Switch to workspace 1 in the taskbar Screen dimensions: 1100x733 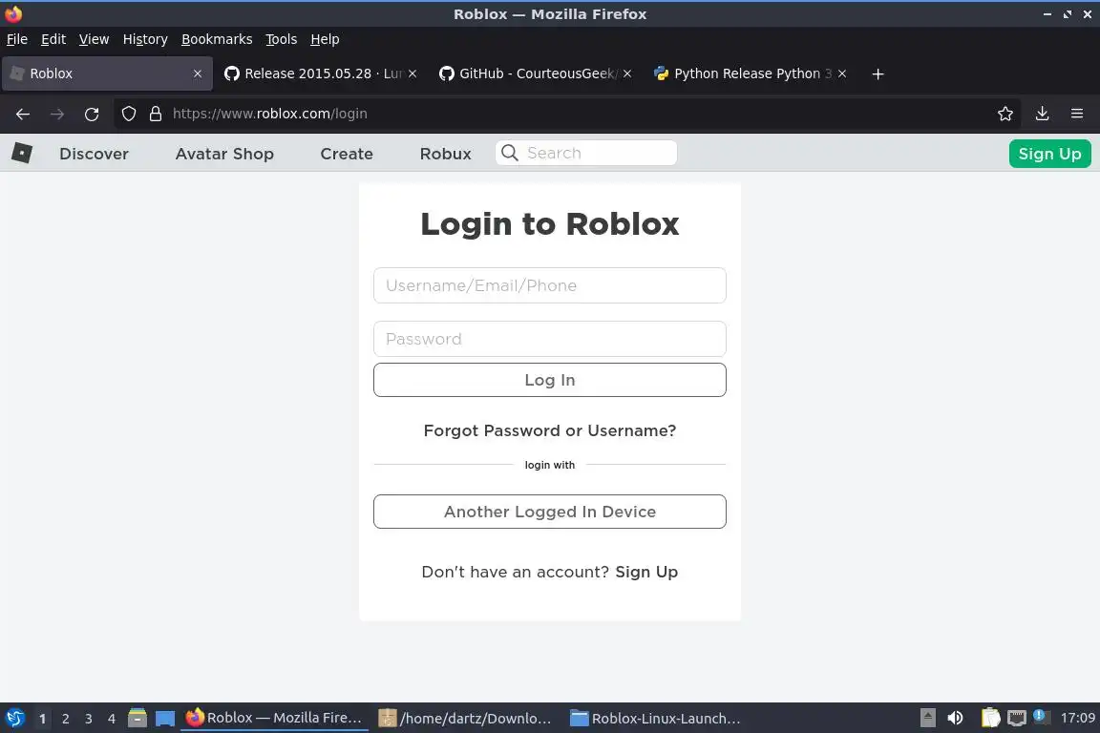(x=42, y=719)
